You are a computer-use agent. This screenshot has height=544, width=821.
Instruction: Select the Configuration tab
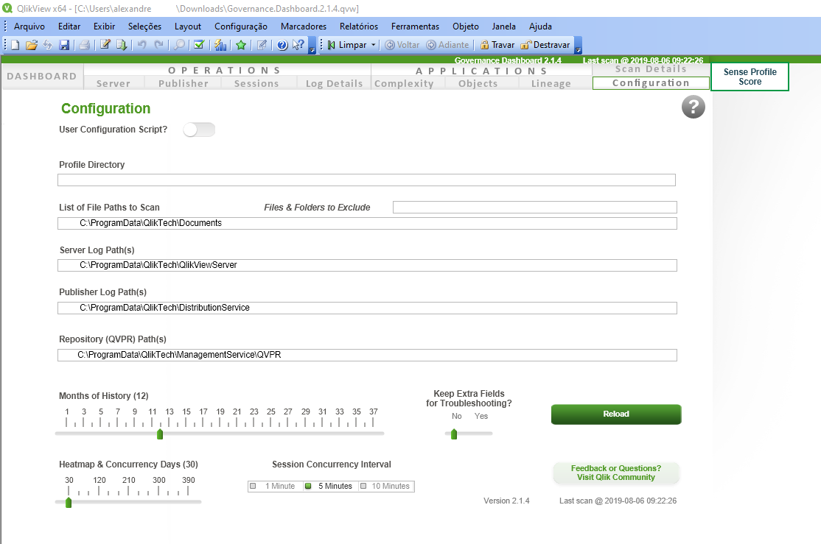pyautogui.click(x=651, y=83)
